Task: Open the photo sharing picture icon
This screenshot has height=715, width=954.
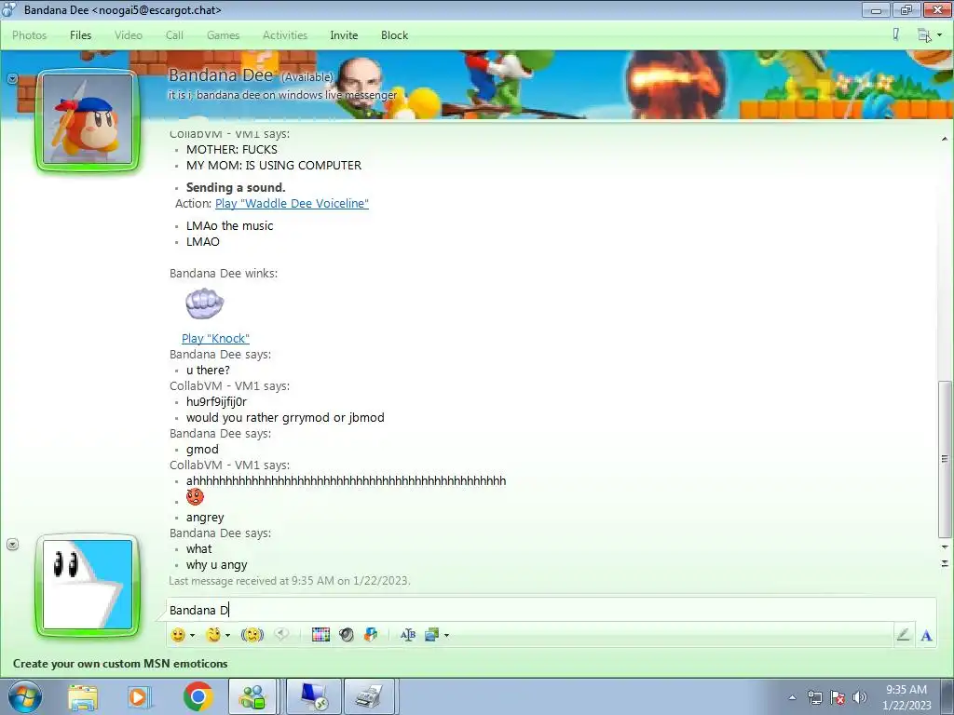Action: (x=432, y=635)
